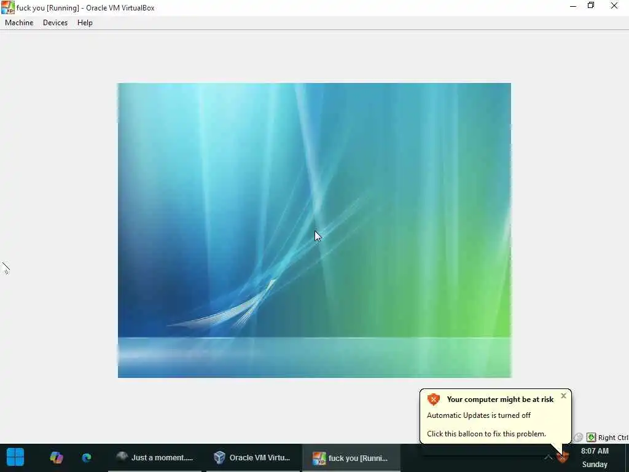Close the VirtualBox VM window
The width and height of the screenshot is (629, 472).
coord(614,6)
